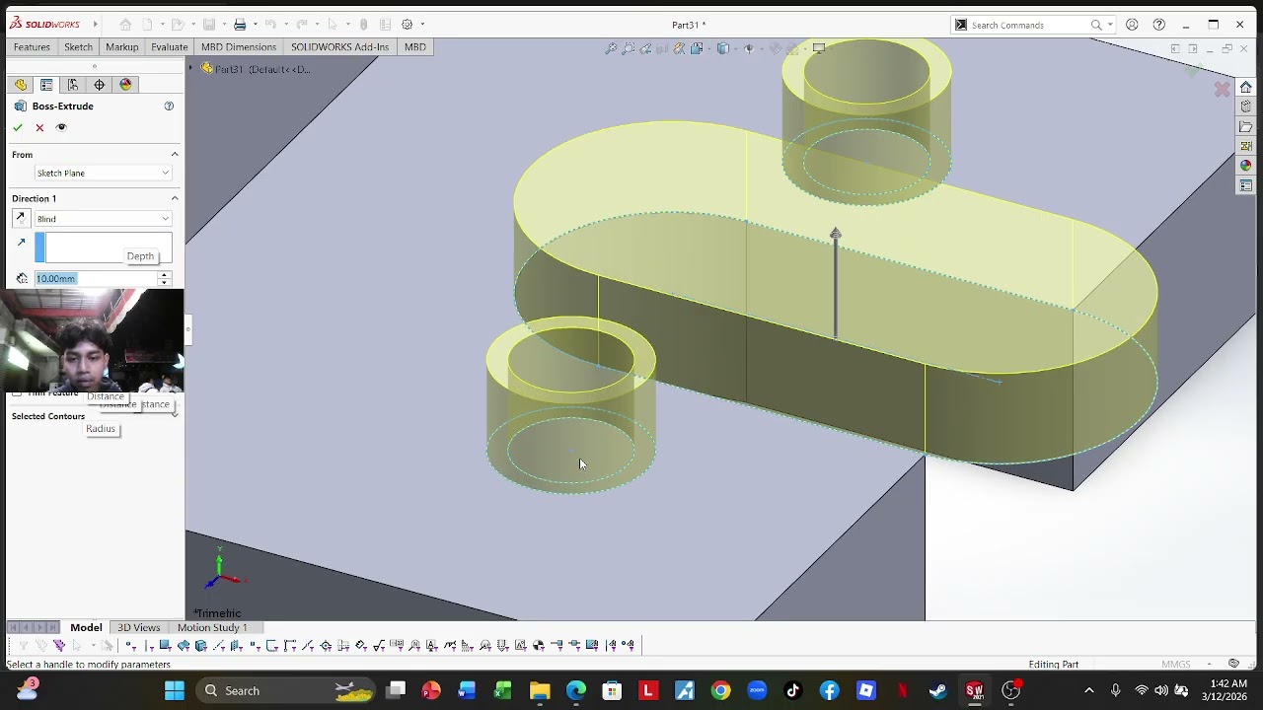Select the Direction of Extrusion box
This screenshot has height=710, width=1263.
click(104, 248)
